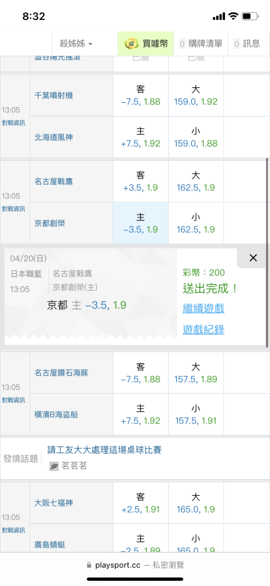
Task: Open 名古屋鑽石海豚 team page
Action: point(61,373)
